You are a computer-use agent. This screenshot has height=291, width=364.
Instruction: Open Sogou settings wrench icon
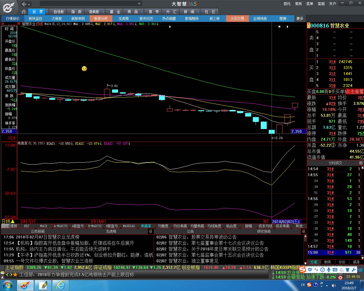coord(354,270)
